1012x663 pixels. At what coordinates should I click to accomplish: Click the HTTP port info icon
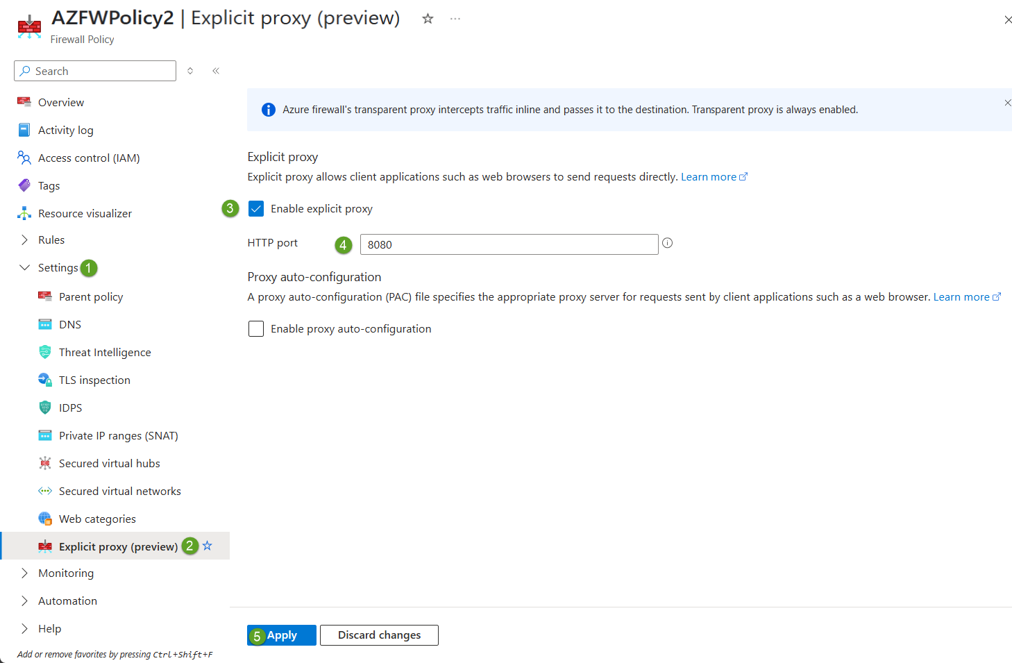668,243
